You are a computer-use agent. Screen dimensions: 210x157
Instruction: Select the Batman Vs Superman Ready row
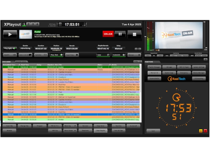(x=71, y=70)
